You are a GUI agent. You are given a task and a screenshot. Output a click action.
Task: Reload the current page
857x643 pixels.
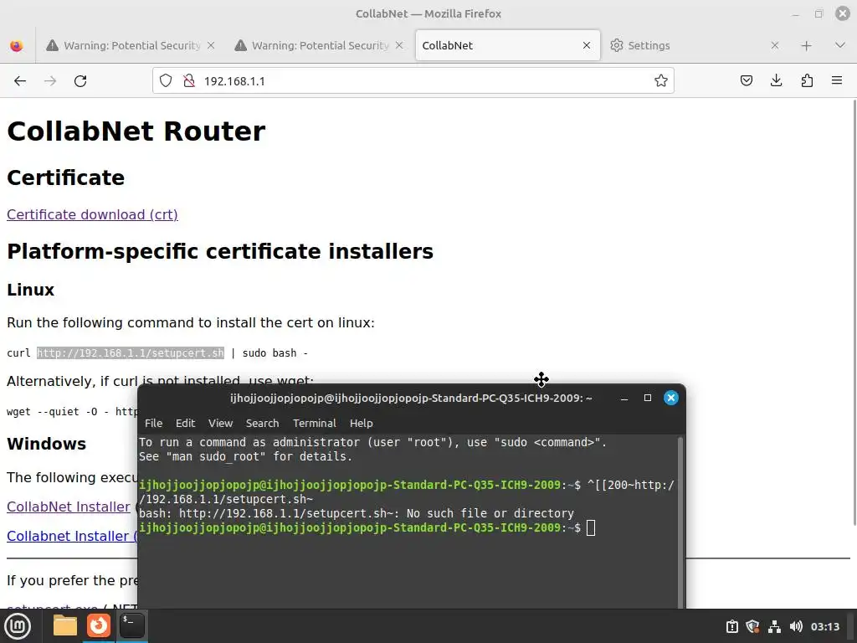pyautogui.click(x=80, y=81)
